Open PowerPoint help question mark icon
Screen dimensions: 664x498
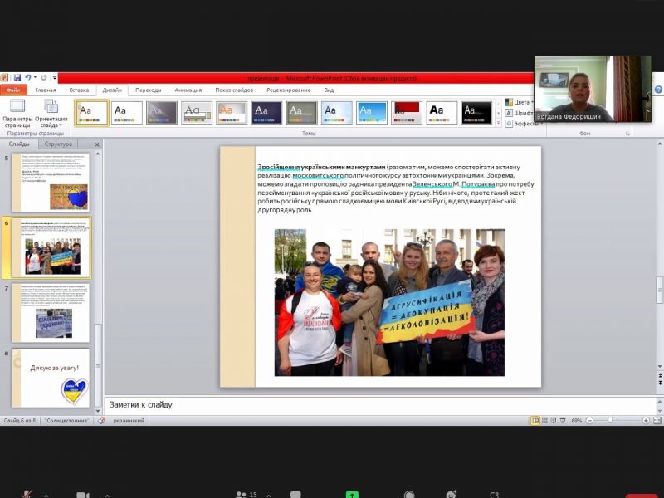pos(657,90)
